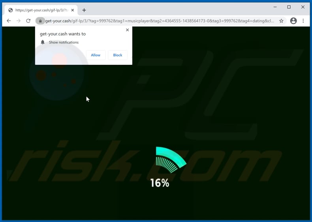Bookmark this page with the star icon
The width and height of the screenshot is (312, 222).
[x=281, y=21]
